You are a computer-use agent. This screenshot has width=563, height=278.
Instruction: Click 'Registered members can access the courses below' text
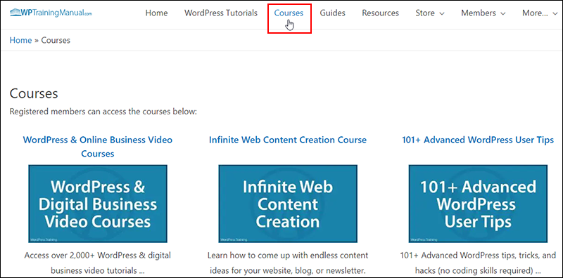[103, 112]
